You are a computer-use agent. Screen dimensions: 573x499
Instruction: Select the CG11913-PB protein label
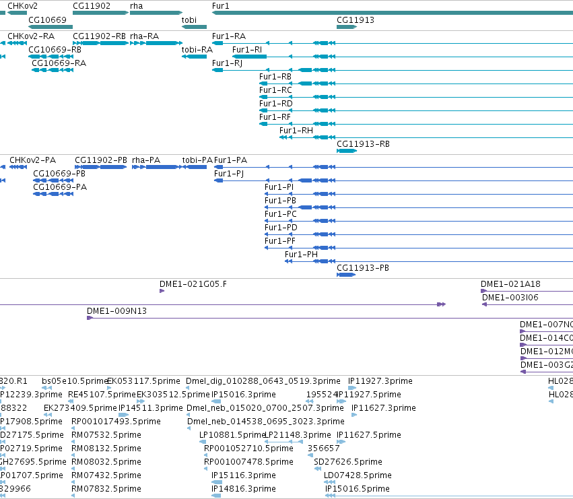pos(363,268)
